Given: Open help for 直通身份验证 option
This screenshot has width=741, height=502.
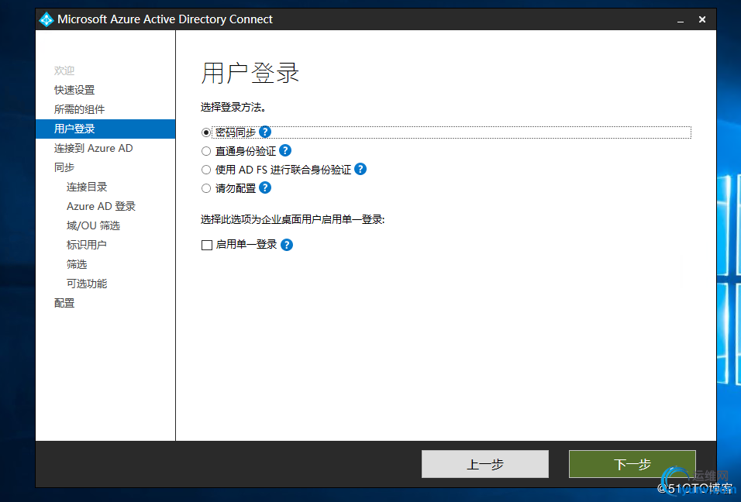Looking at the screenshot, I should (x=285, y=150).
